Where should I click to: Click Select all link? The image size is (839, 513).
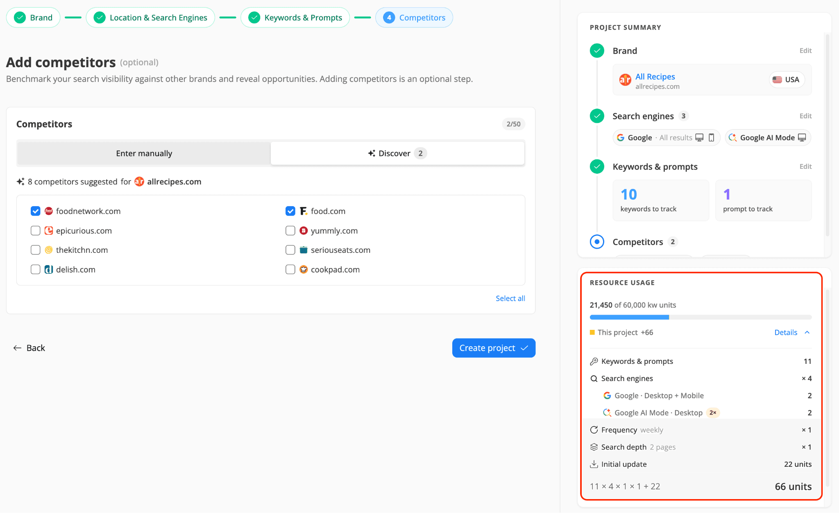click(510, 298)
